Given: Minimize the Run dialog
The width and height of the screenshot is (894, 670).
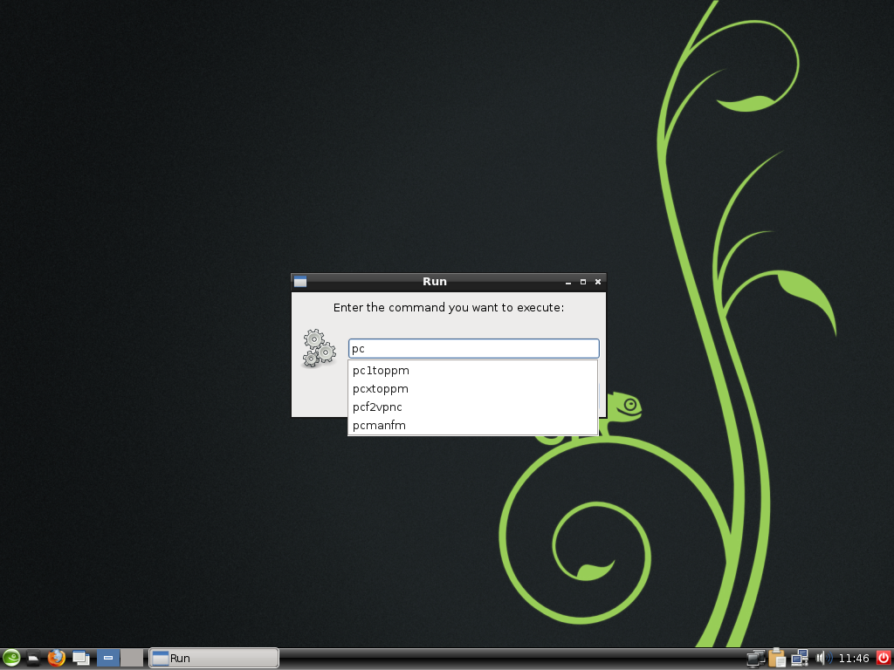Looking at the screenshot, I should tap(567, 282).
